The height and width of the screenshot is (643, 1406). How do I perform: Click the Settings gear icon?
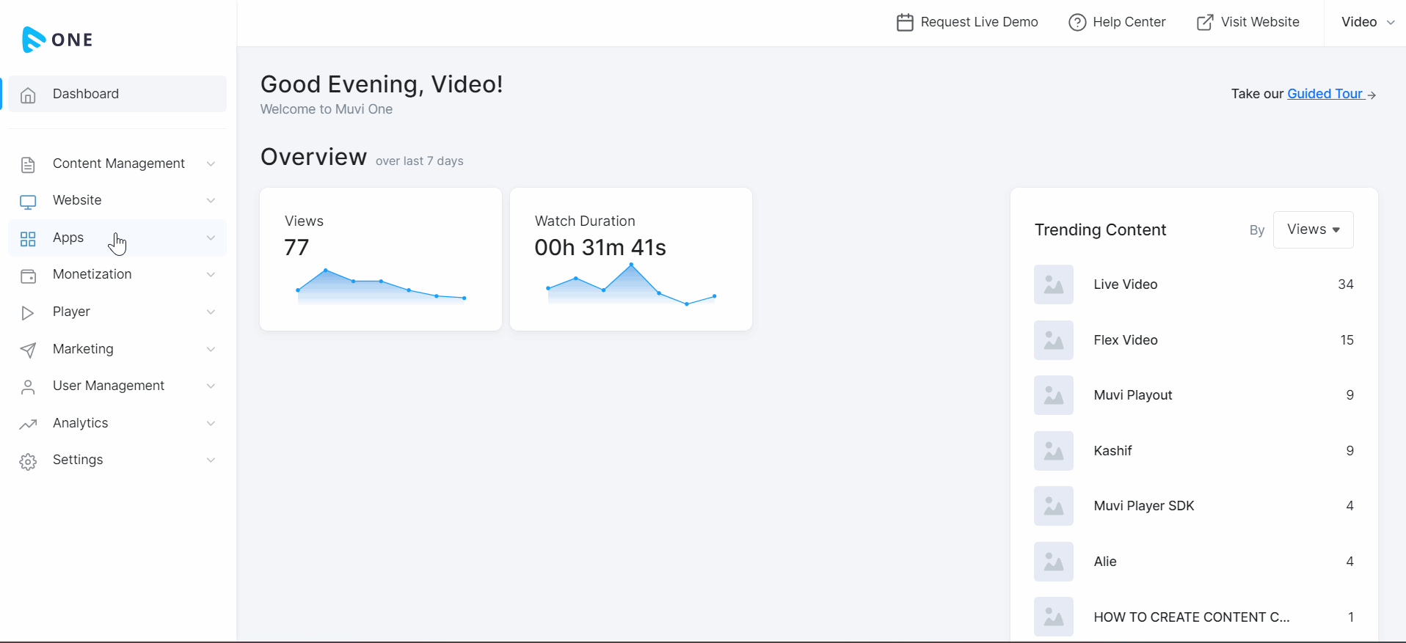click(x=28, y=461)
